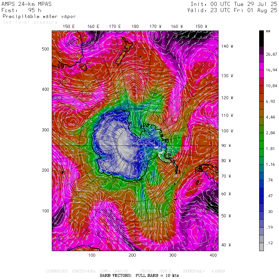Click the "130 W" longitude label
Image resolution: width=279 pixels, height=279 pixels.
(227, 76)
